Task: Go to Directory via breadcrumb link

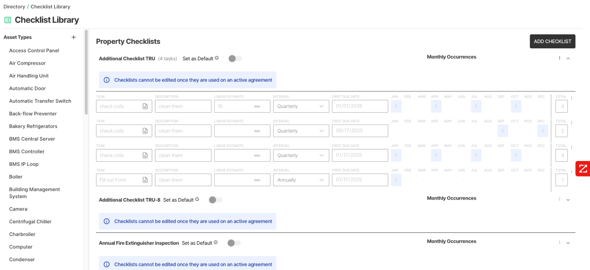Action: click(x=14, y=7)
